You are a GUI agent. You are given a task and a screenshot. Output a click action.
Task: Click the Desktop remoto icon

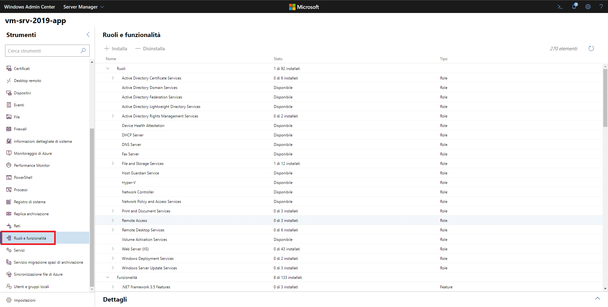pyautogui.click(x=9, y=81)
